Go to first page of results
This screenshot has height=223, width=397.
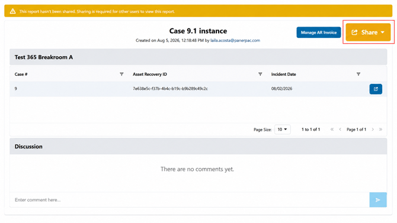click(332, 130)
